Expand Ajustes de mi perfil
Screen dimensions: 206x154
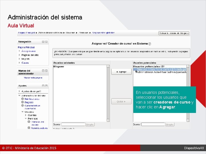(x=19, y=91)
